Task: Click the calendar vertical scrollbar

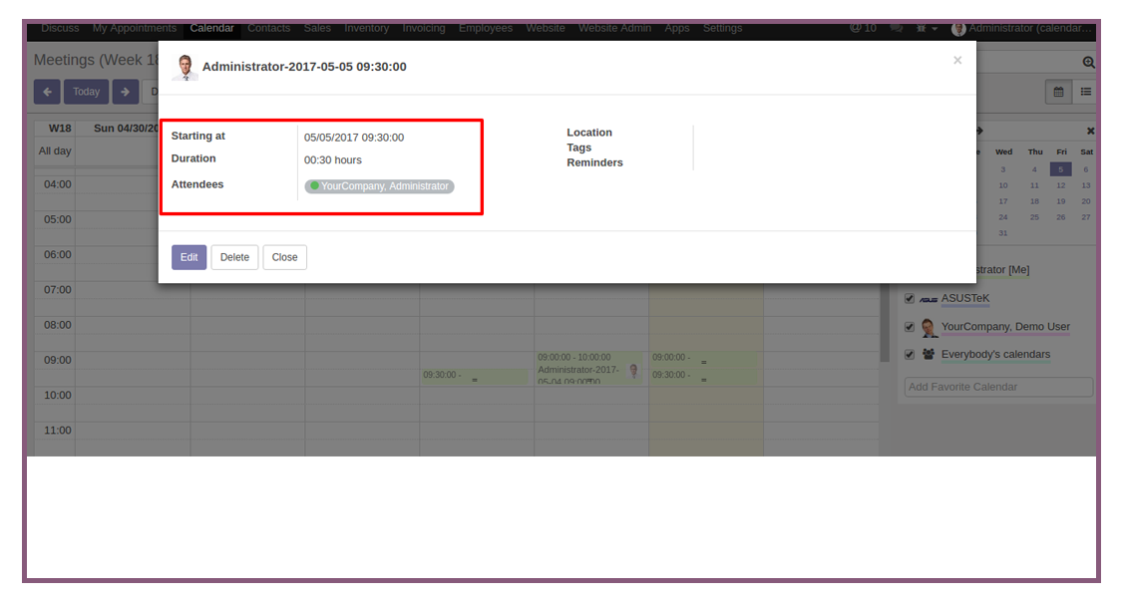Action: pyautogui.click(x=885, y=322)
